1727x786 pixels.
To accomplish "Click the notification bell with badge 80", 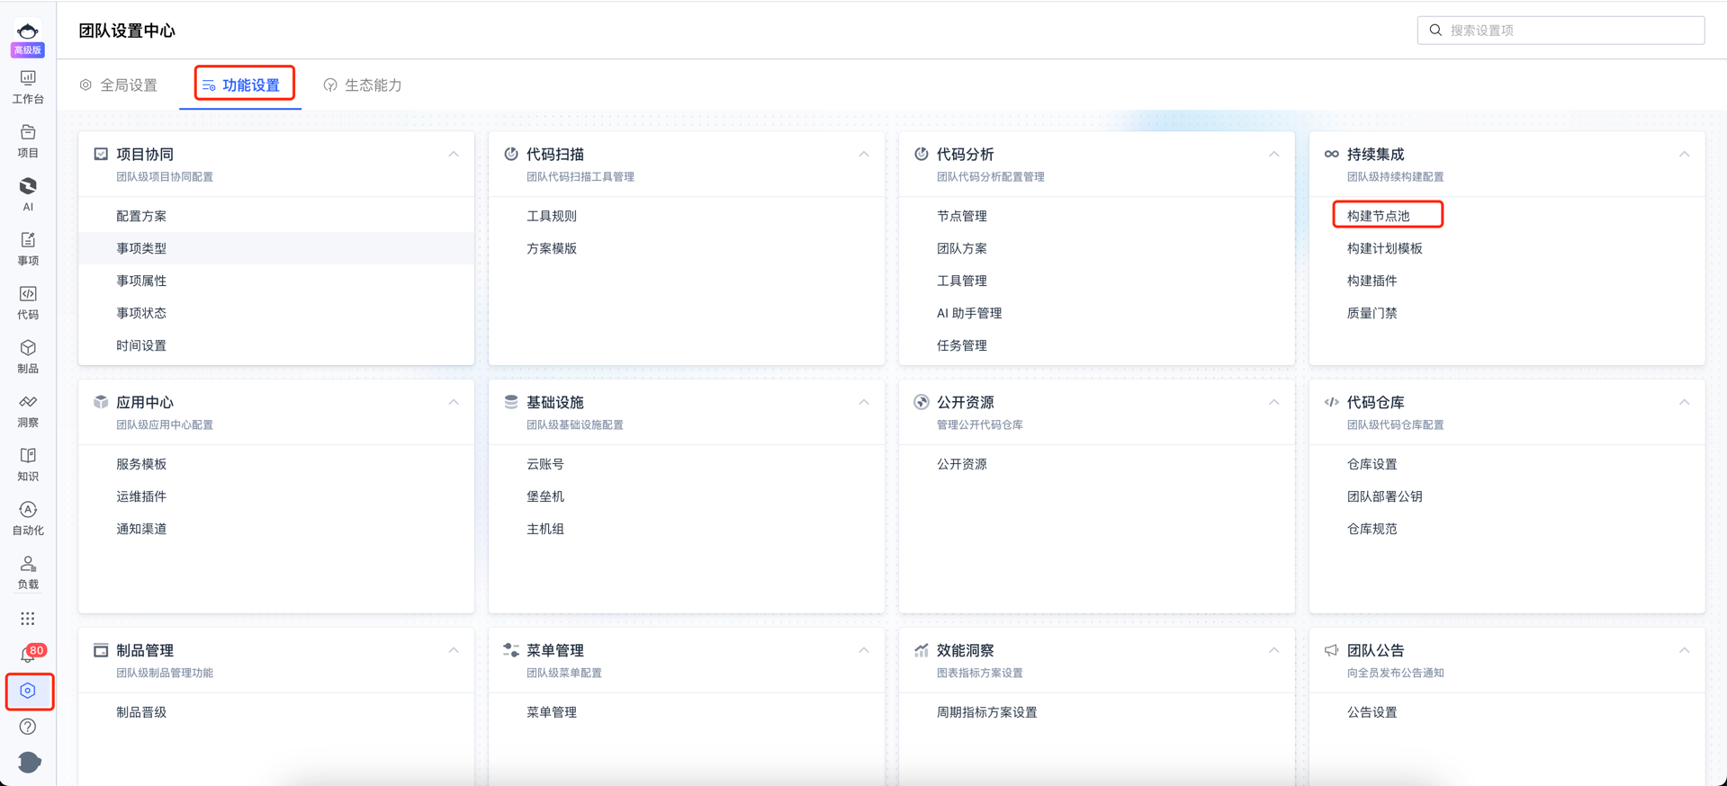I will pos(28,655).
